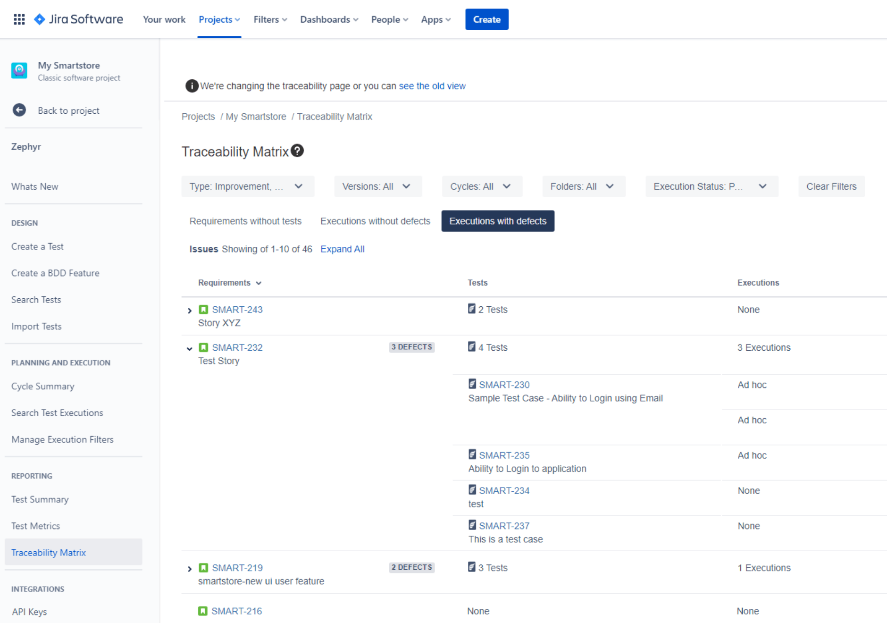This screenshot has width=887, height=623.
Task: Open the app switcher grid icon
Action: (x=19, y=19)
